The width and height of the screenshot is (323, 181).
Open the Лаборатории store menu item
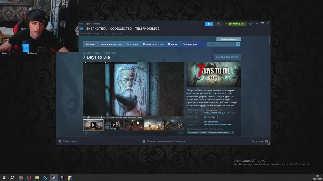click(190, 44)
